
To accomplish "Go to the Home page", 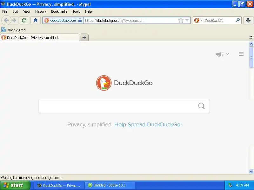I will 36,20.
